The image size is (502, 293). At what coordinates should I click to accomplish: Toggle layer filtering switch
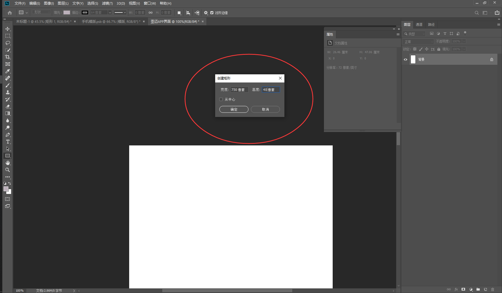pos(465,33)
